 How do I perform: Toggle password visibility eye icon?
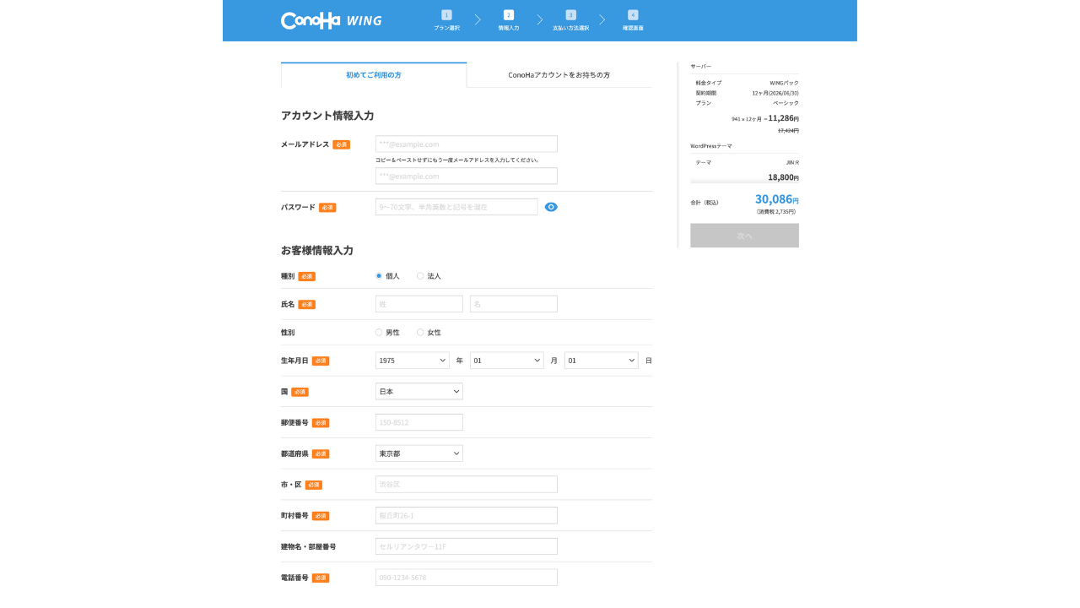point(551,207)
